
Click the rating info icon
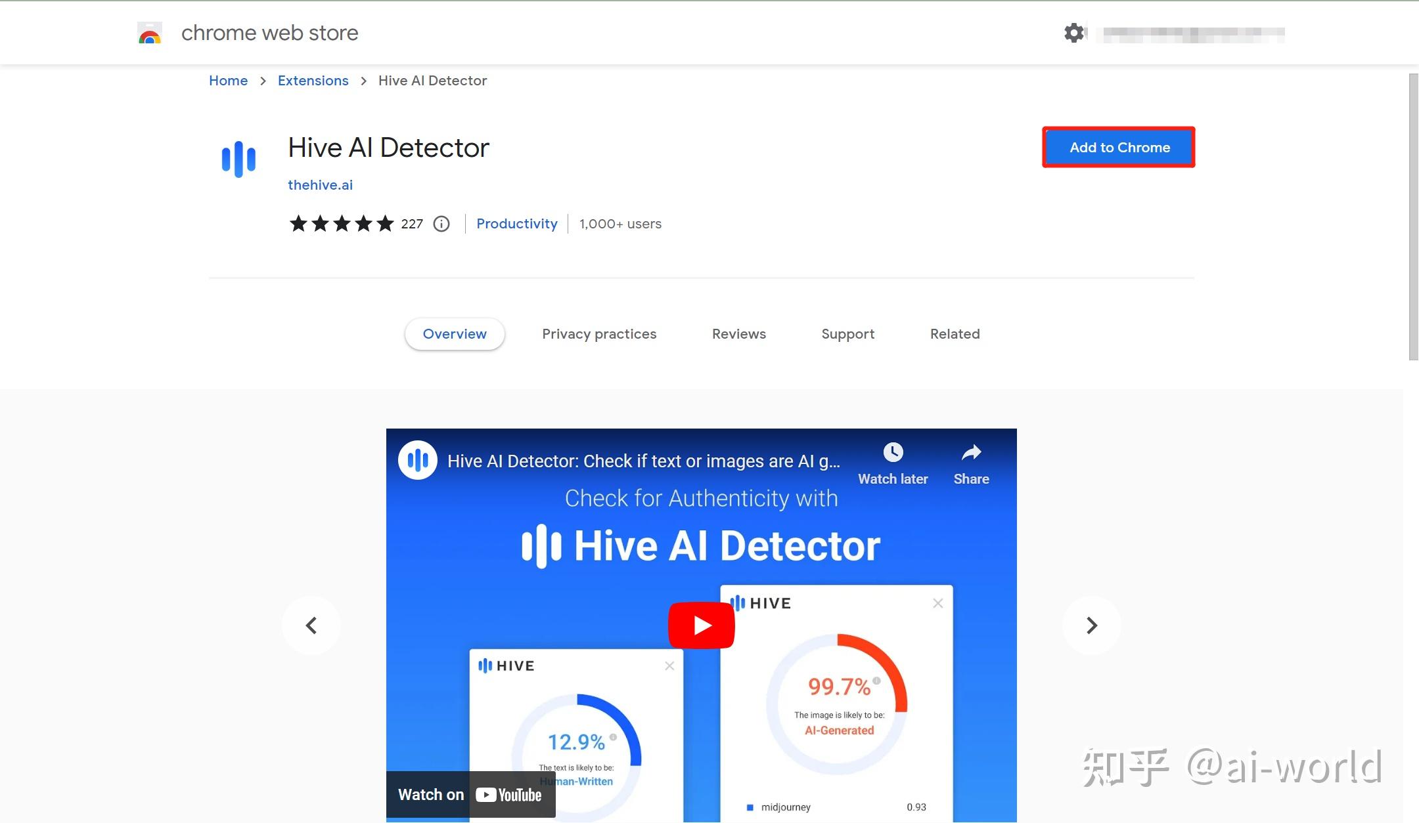[441, 224]
